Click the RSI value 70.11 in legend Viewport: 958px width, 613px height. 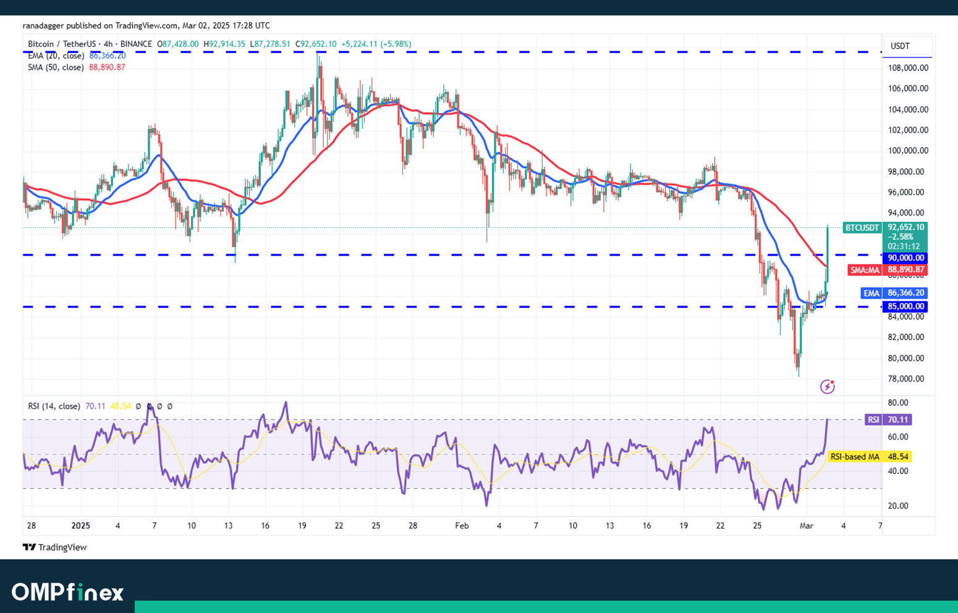95,406
